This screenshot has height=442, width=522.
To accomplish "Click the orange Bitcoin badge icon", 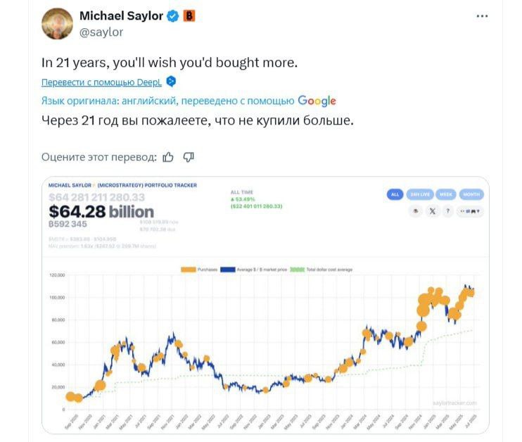I will 189,15.
